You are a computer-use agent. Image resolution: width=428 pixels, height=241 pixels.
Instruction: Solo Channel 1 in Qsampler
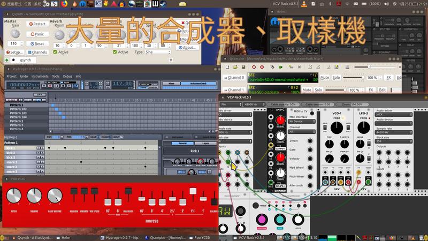pos(318,90)
